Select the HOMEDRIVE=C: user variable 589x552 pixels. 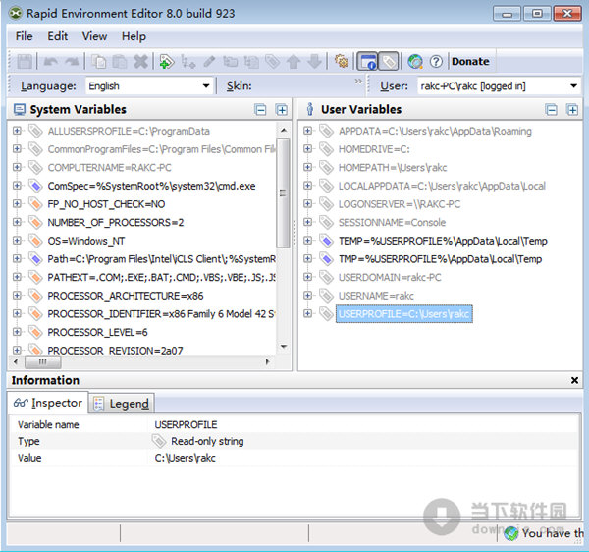[x=374, y=149]
